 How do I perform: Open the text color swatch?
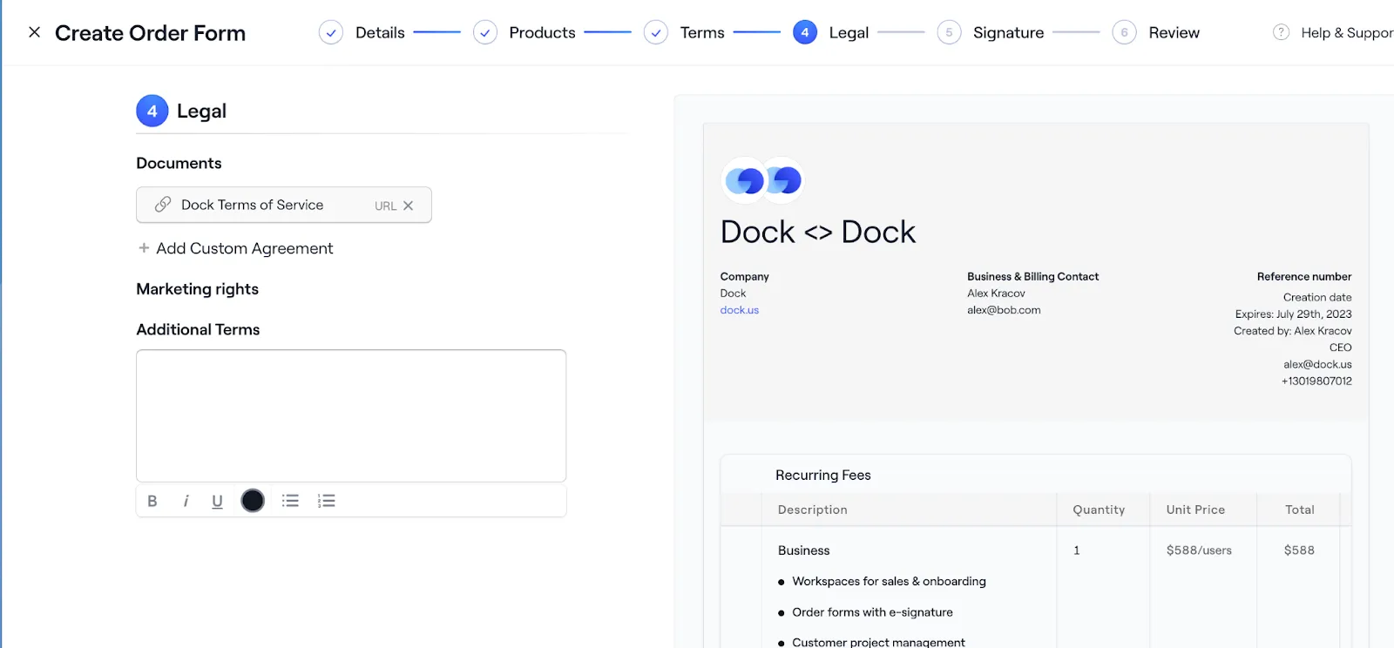[x=253, y=501]
